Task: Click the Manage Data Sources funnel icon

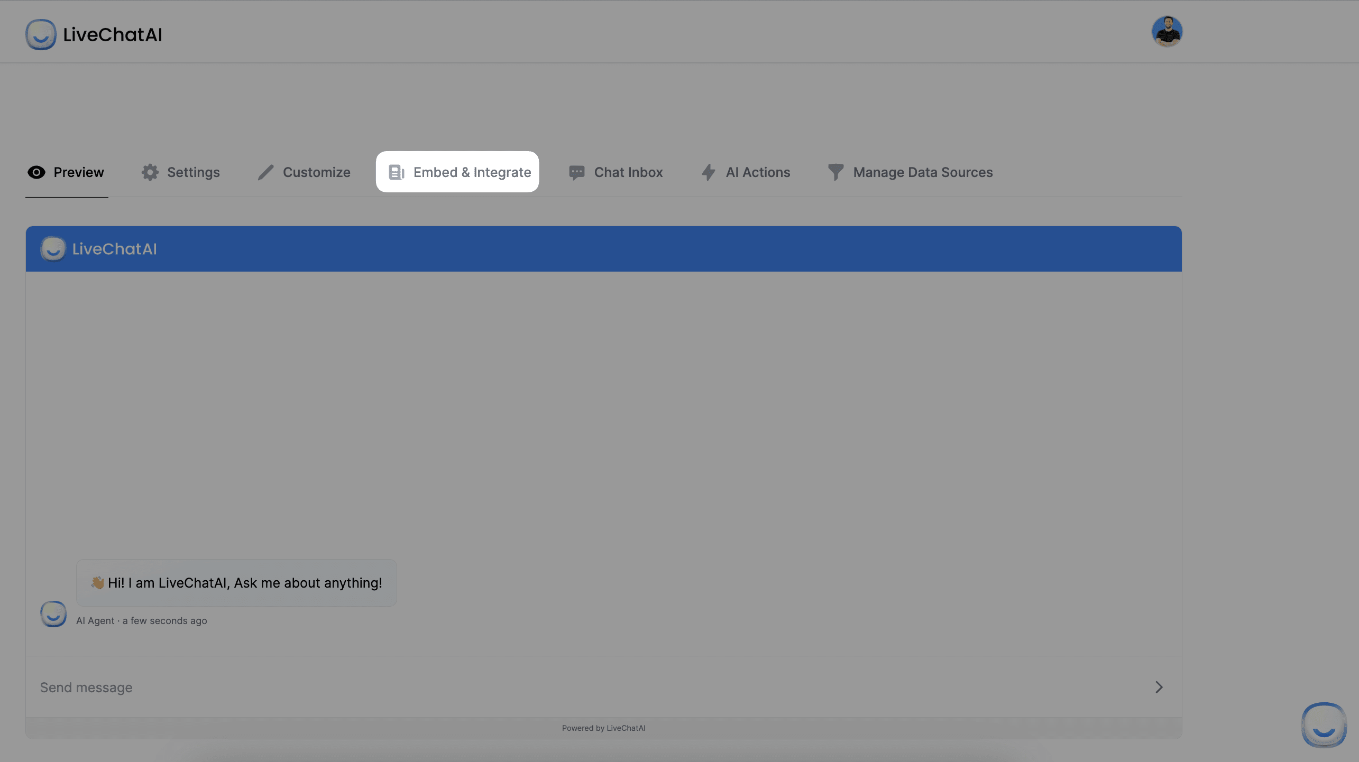Action: pos(835,172)
